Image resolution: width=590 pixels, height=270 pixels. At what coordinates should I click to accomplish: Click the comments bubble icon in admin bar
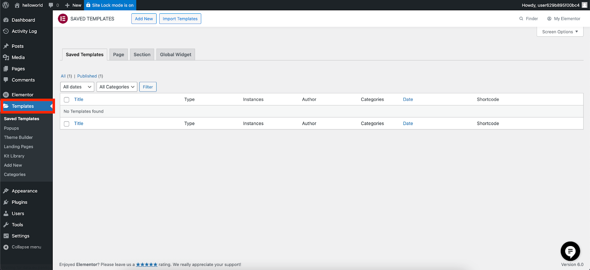51,5
